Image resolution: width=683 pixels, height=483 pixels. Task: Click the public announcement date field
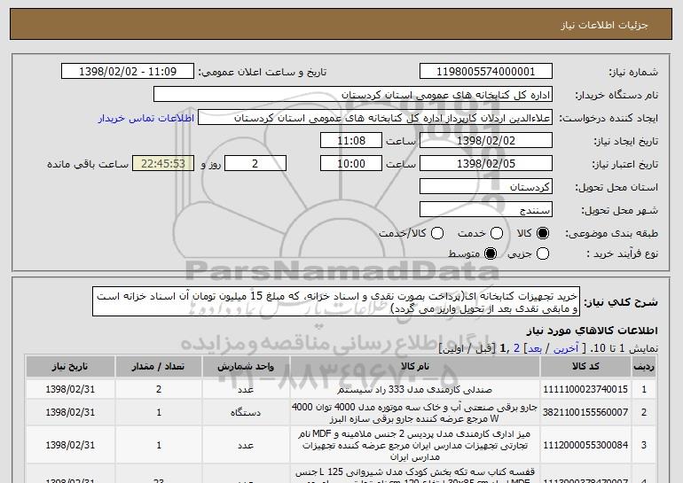[128, 72]
